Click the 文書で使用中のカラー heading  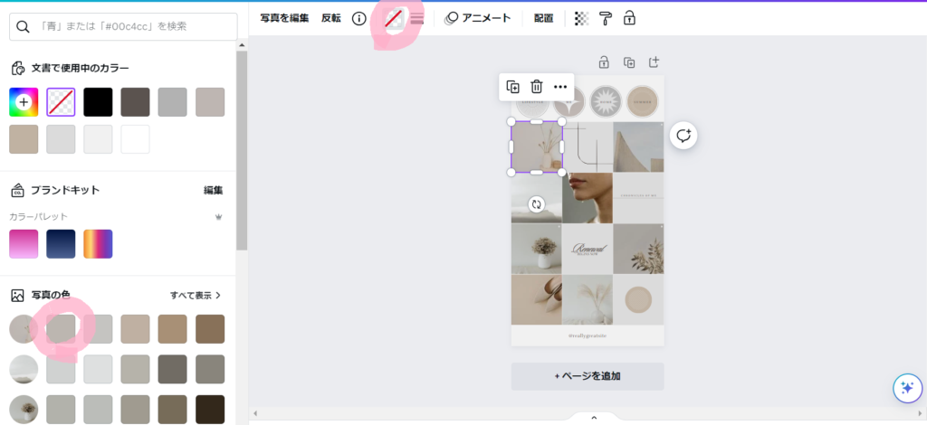click(x=81, y=68)
